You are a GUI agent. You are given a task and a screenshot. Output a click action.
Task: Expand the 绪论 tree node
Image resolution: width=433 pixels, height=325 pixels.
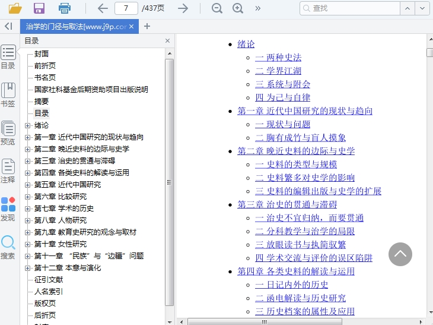click(x=27, y=125)
